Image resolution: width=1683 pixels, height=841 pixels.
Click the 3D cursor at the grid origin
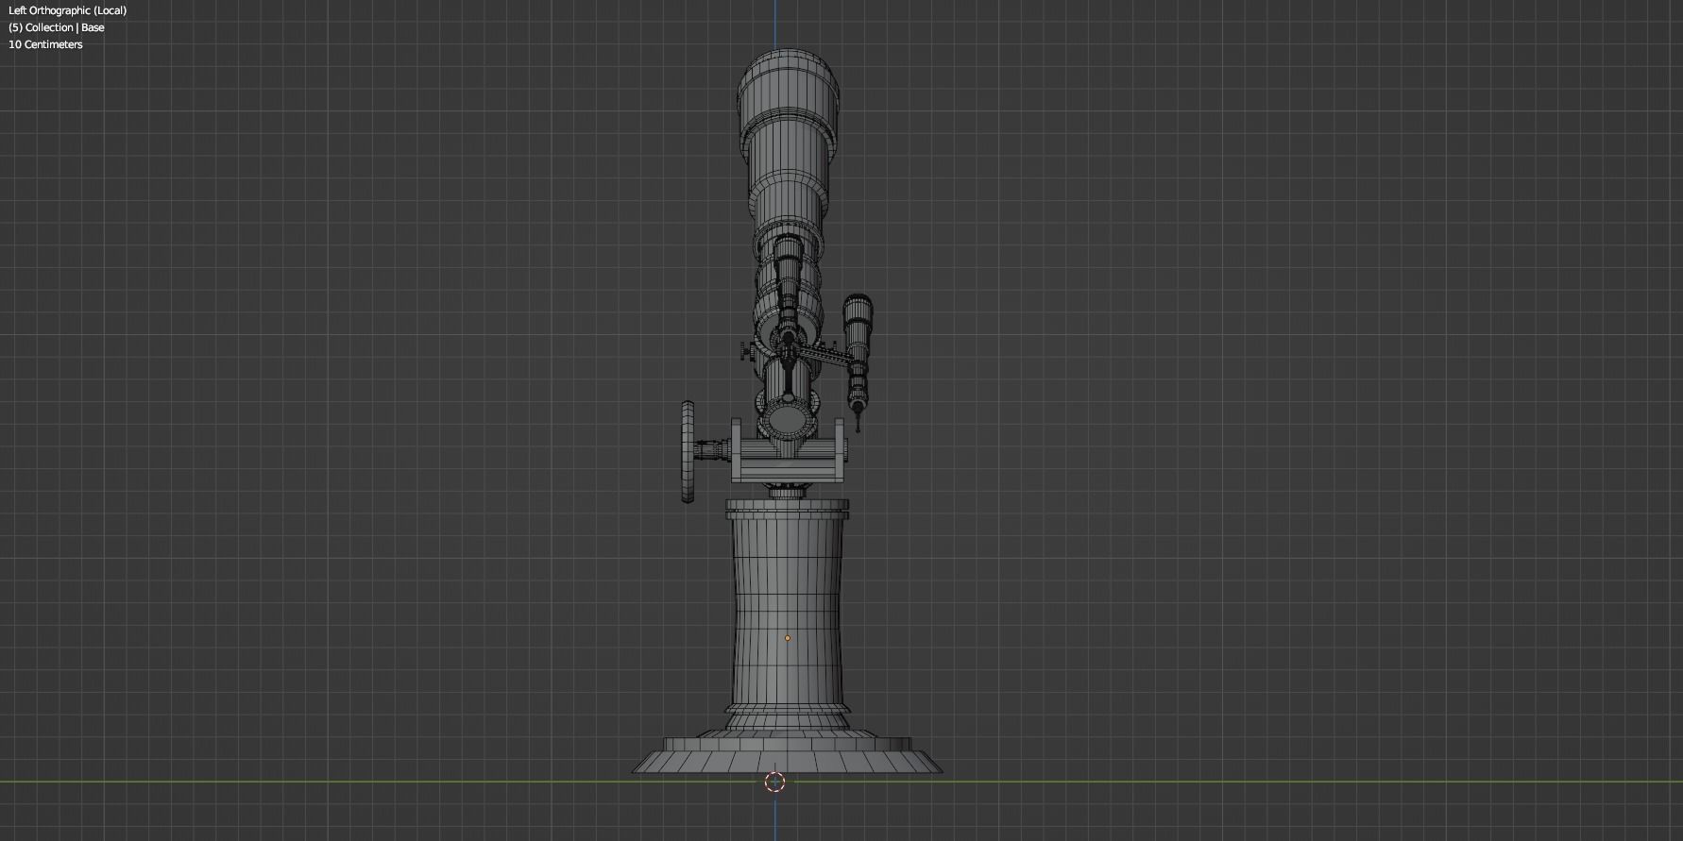774,782
